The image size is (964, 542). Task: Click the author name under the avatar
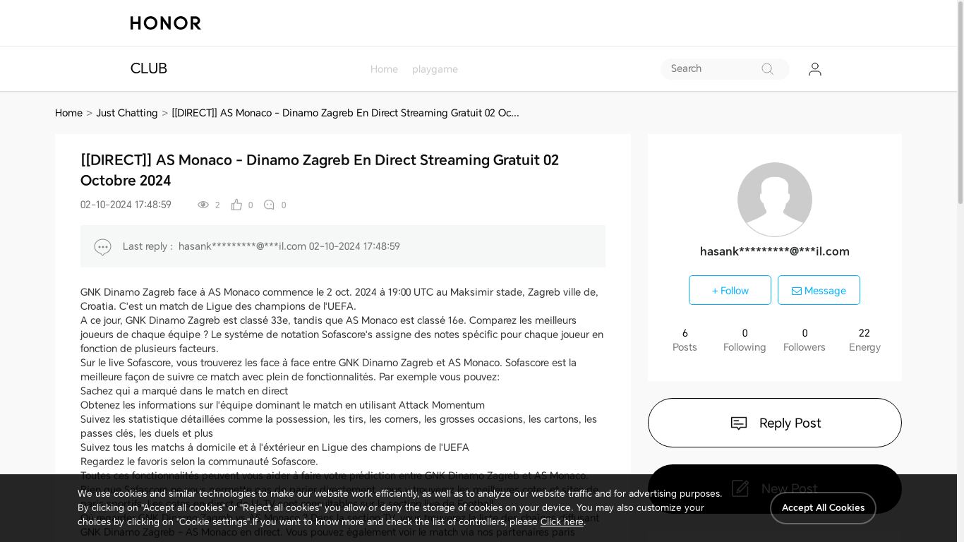point(775,251)
